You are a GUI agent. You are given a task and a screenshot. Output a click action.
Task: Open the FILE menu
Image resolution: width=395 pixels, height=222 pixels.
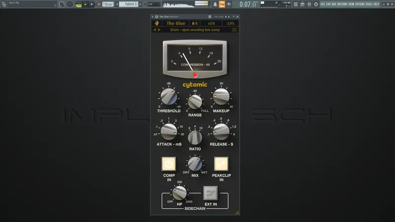coord(323,4)
